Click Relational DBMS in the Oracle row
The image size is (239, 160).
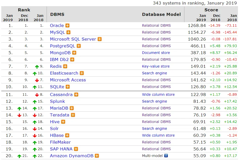156,25
